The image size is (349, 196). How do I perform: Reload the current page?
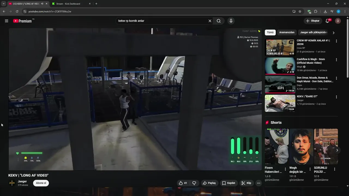click(x=17, y=11)
